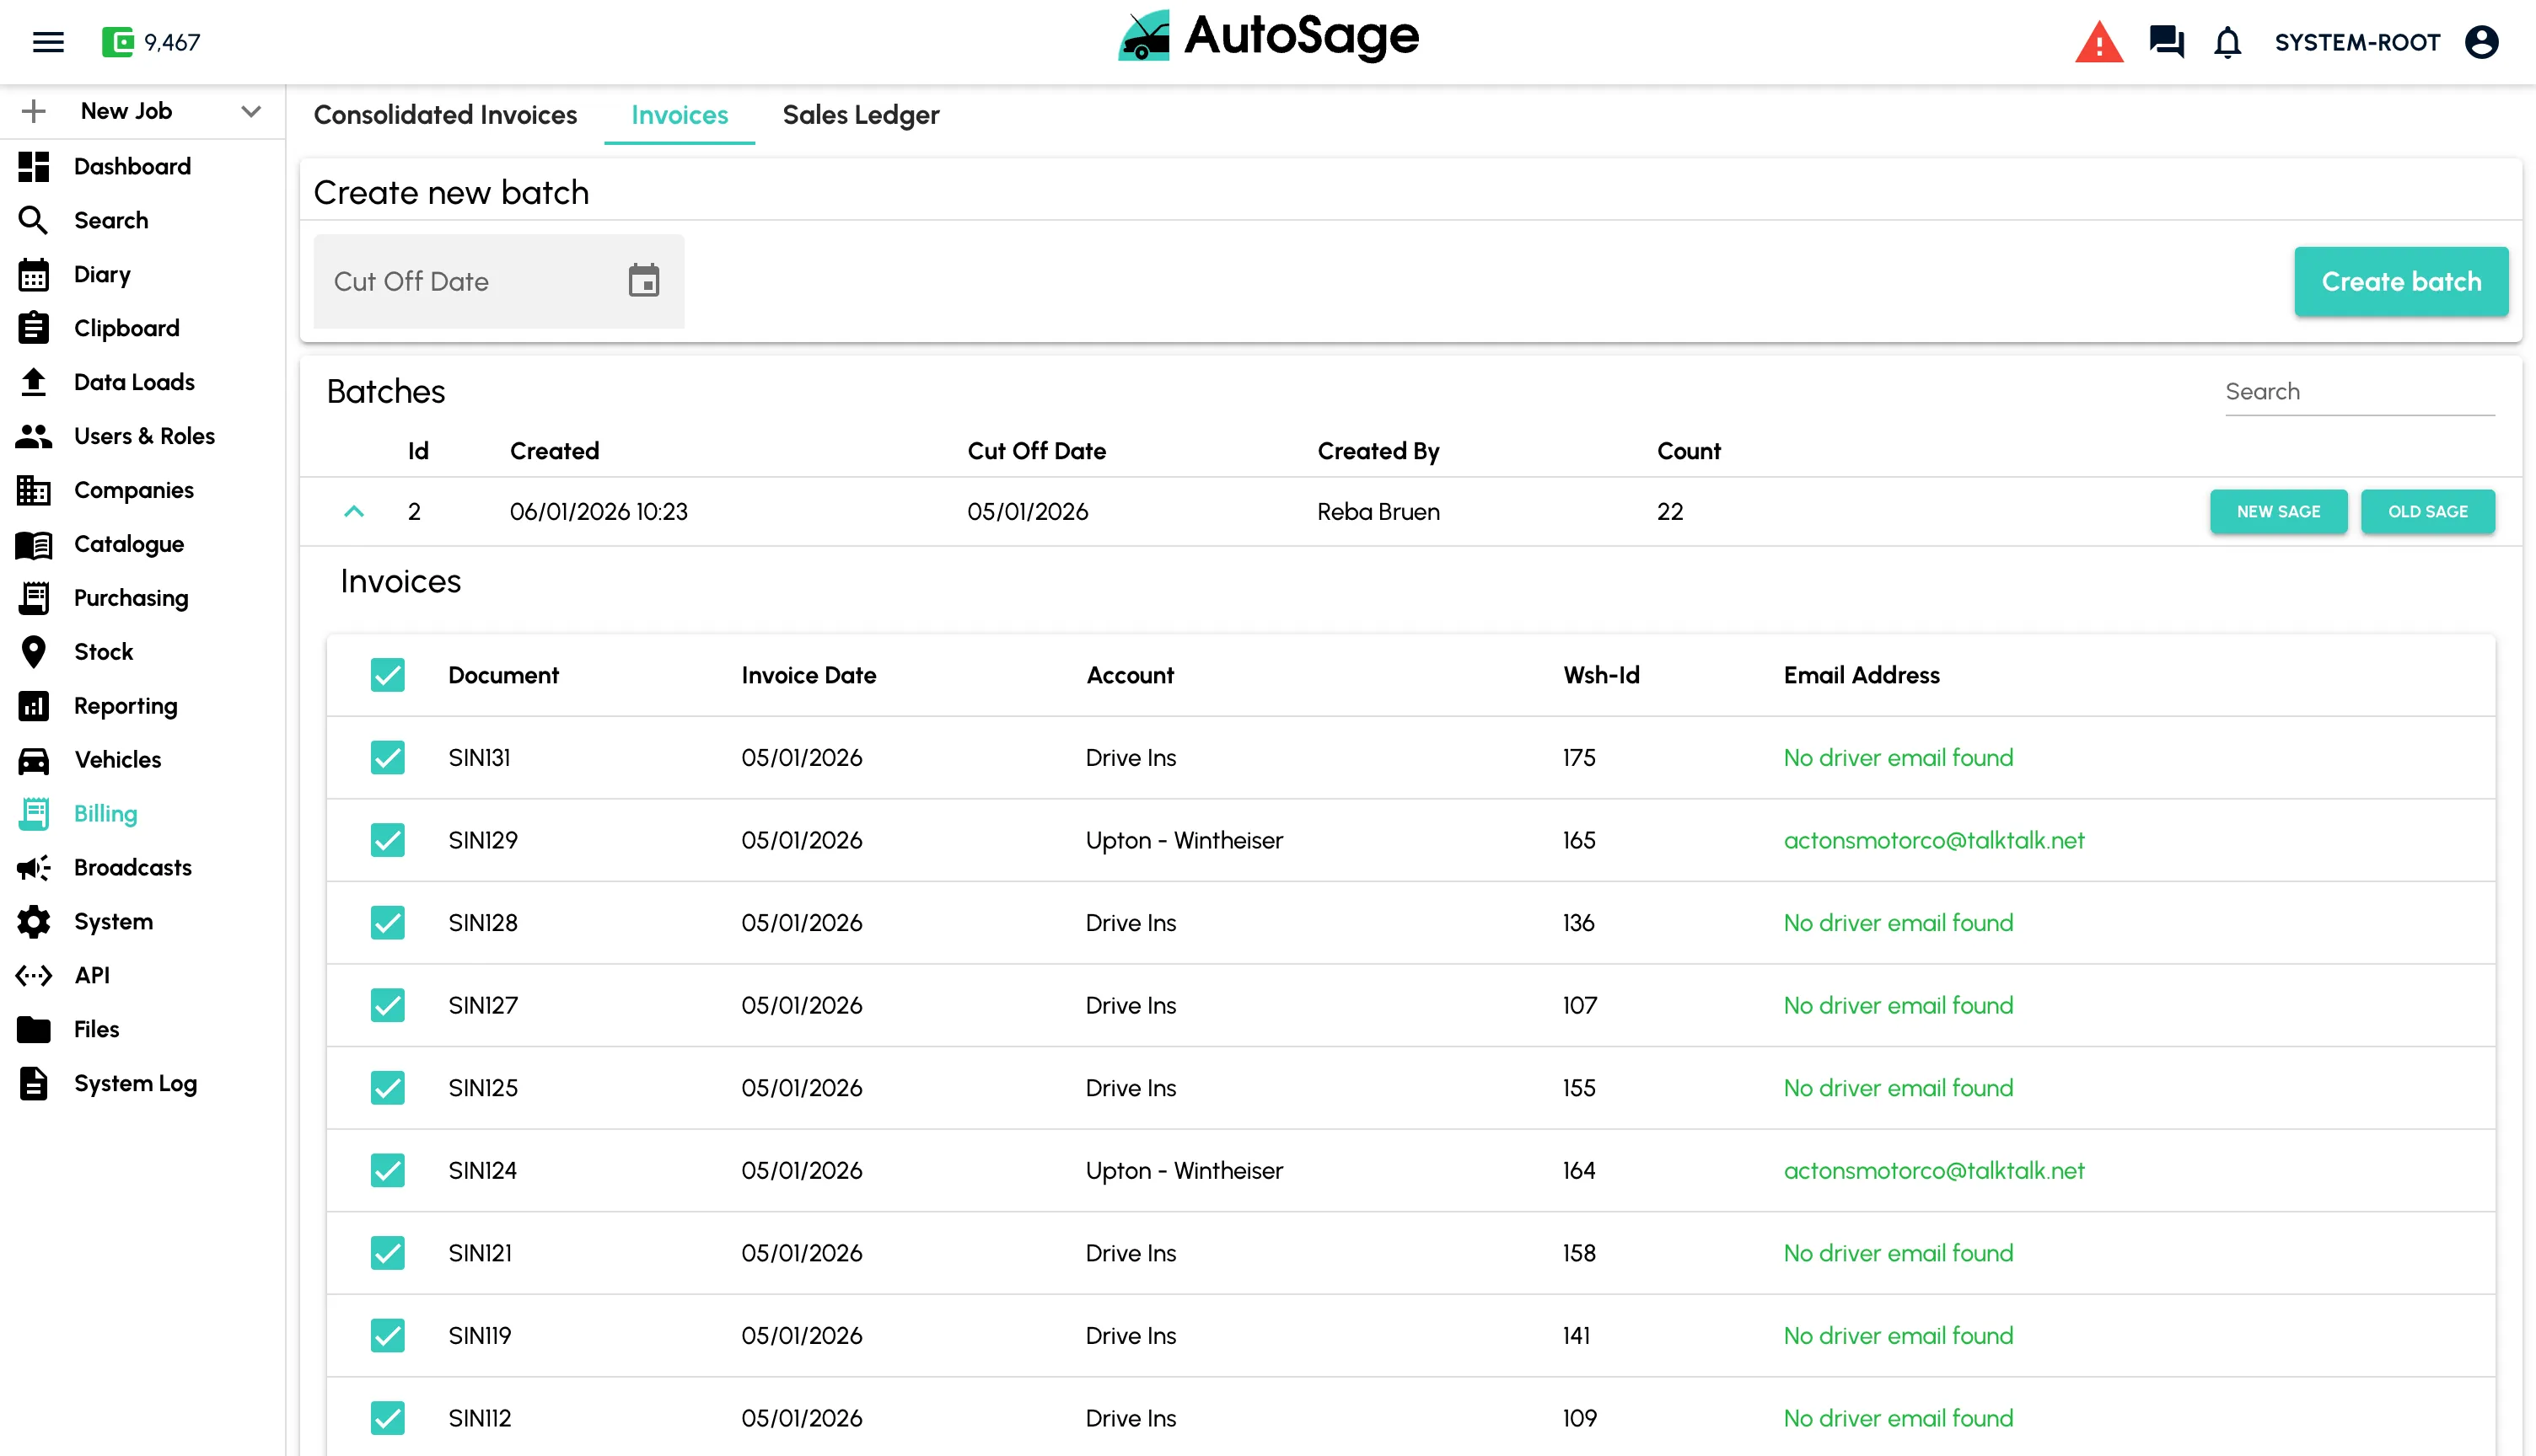Click email actonsmotorco@talktalk.net for SINI24

click(x=1934, y=1170)
